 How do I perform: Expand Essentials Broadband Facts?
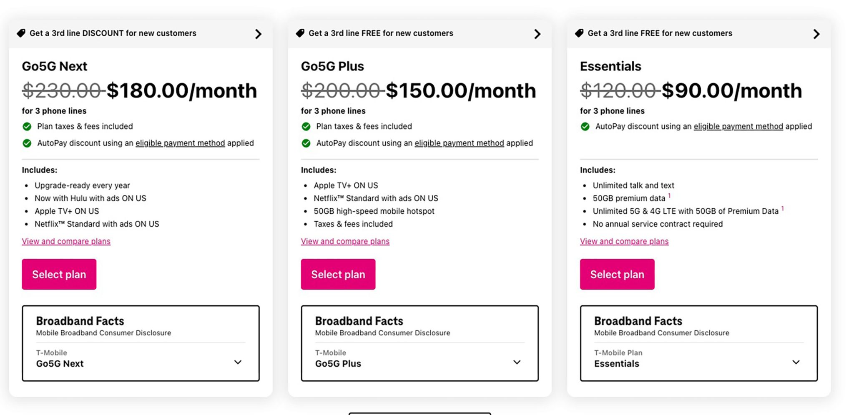coord(796,362)
